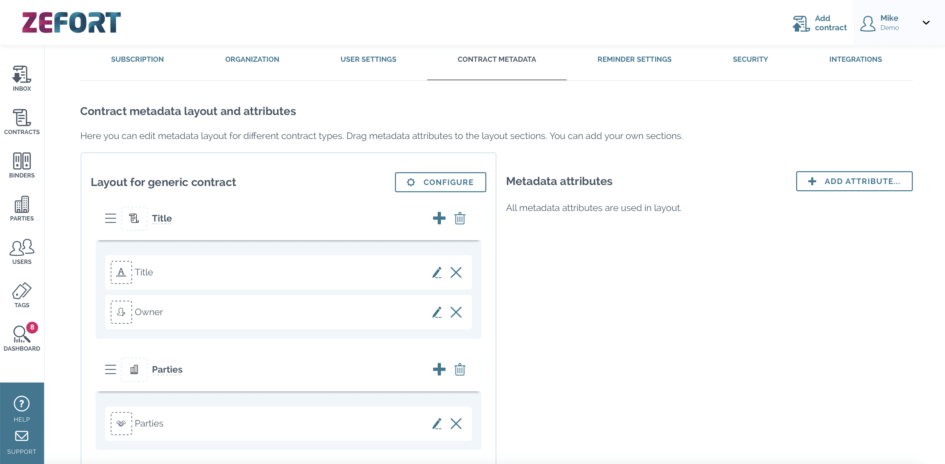Open Support via the envelope icon
Screen dimensions: 945x464
pos(22,436)
